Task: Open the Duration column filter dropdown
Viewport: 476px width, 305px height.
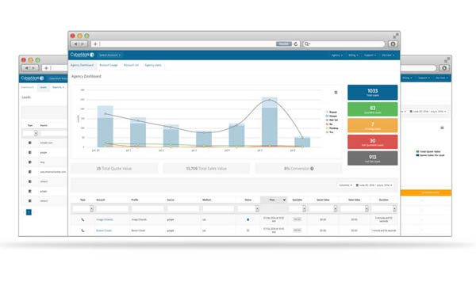Action: (384, 208)
